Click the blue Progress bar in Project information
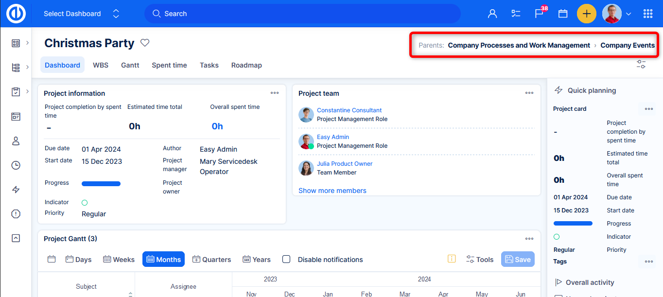This screenshot has height=297, width=663. [x=101, y=184]
